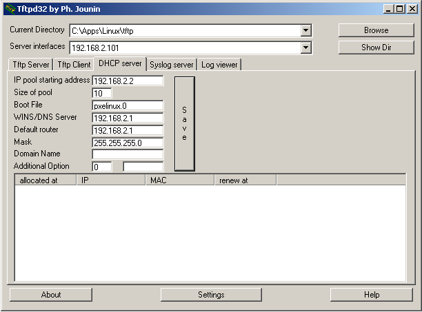
Task: Open the About dialog button
Action: [x=51, y=295]
